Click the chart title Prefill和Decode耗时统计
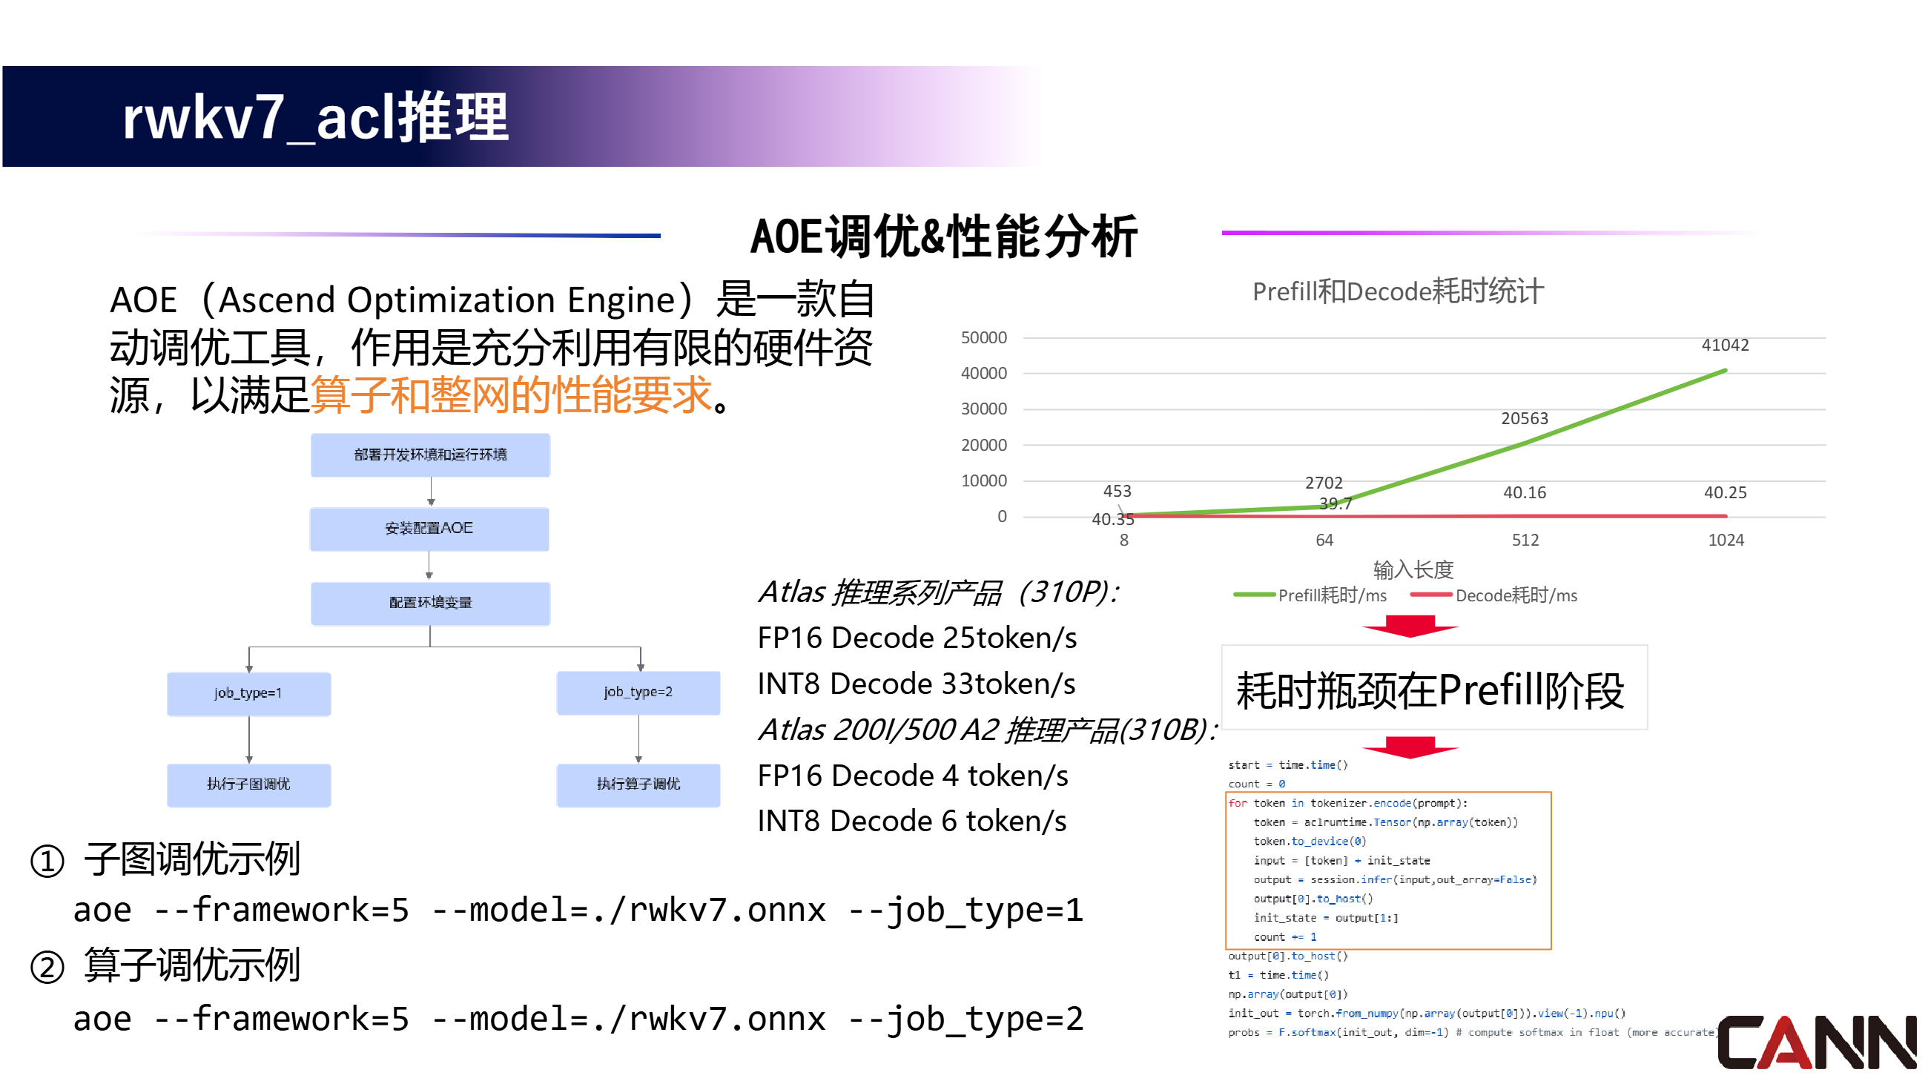Screen dimensions: 1928x1084 (x=1397, y=291)
